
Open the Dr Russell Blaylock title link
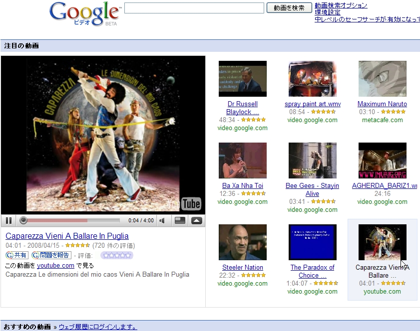[x=243, y=108]
